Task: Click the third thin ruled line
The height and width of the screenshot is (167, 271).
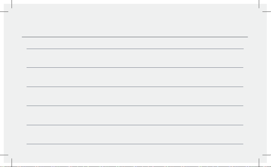Action: pos(135,87)
